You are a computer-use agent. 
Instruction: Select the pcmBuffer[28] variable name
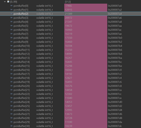pyautogui.click(x=22, y=118)
